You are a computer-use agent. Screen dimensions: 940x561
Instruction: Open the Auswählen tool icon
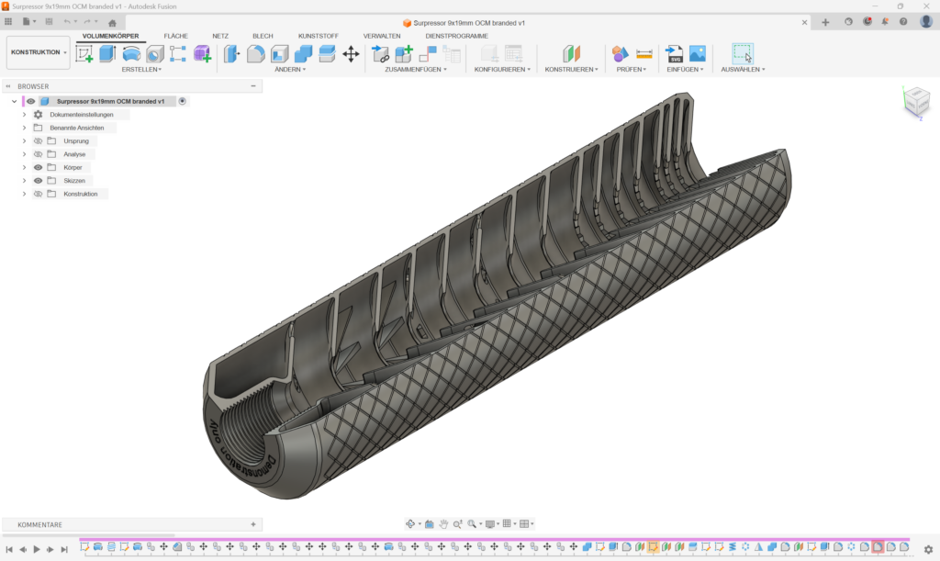(x=742, y=52)
